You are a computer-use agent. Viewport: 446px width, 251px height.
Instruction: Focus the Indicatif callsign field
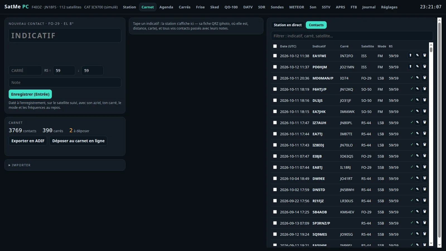coord(65,35)
